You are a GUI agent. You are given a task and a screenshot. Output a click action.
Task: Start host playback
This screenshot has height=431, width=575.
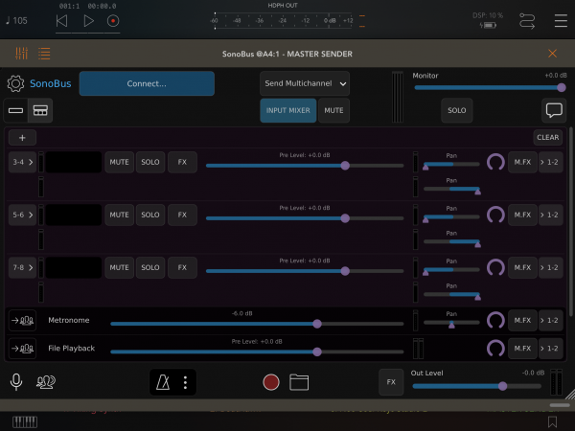[88, 21]
